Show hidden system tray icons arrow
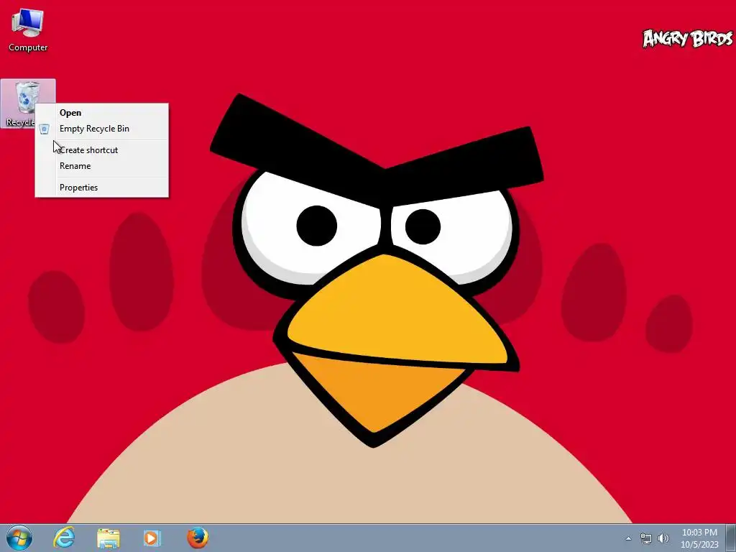The width and height of the screenshot is (736, 552). tap(628, 538)
